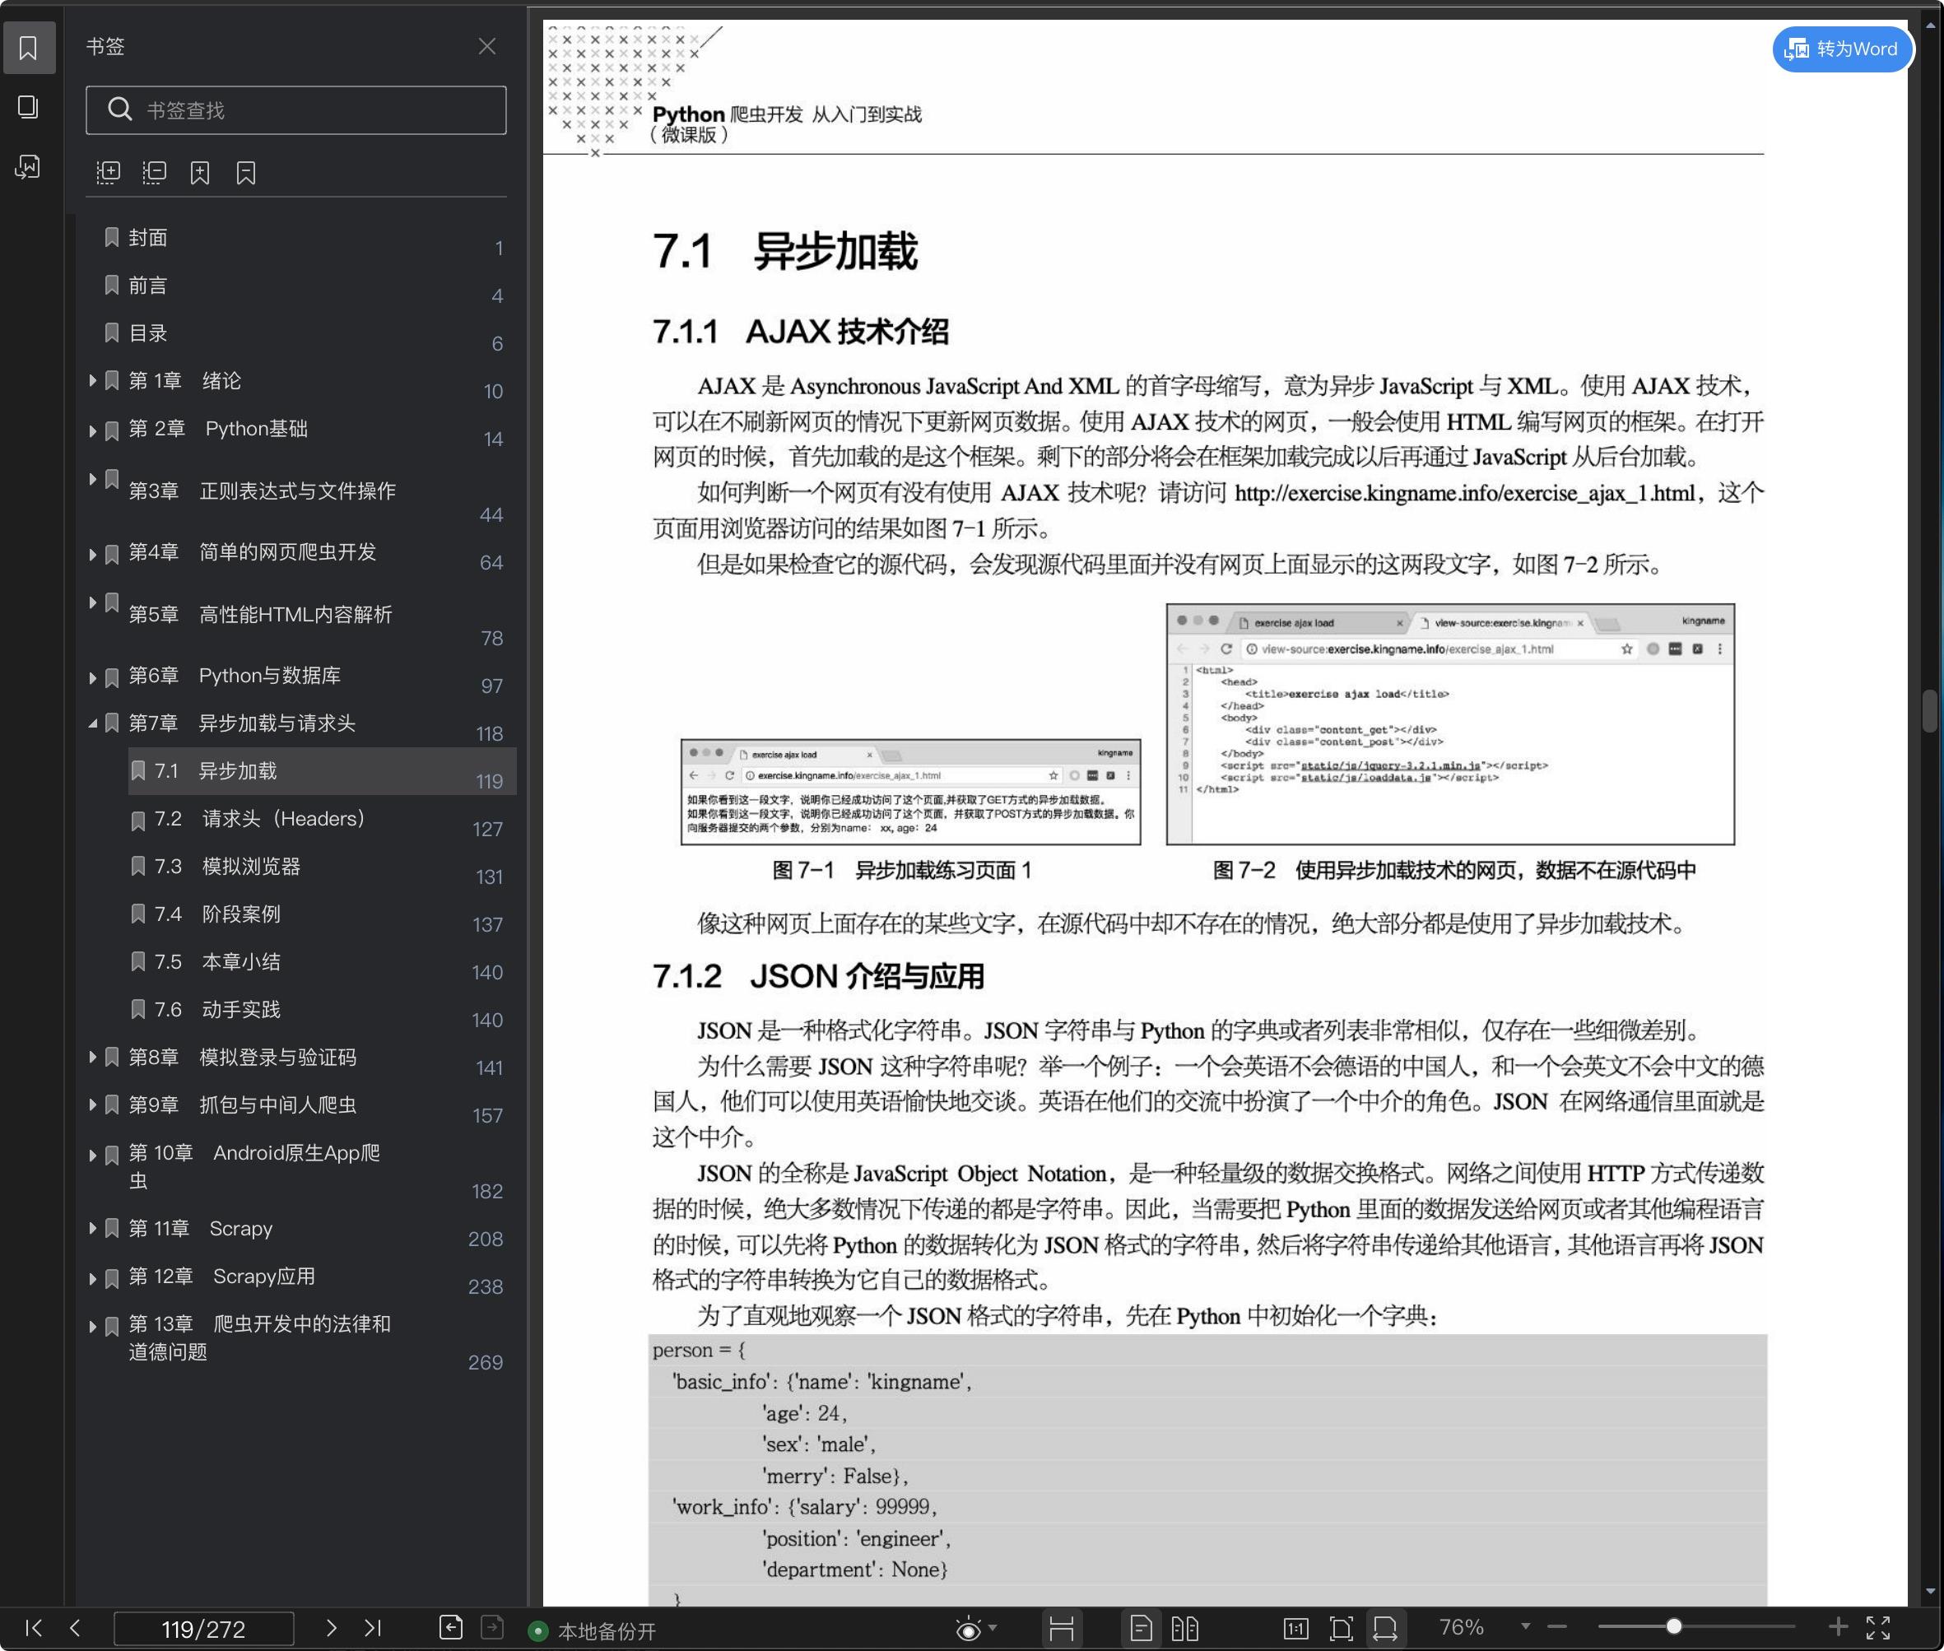Click the collapse all bookmarks icon
This screenshot has width=1944, height=1651.
click(155, 172)
